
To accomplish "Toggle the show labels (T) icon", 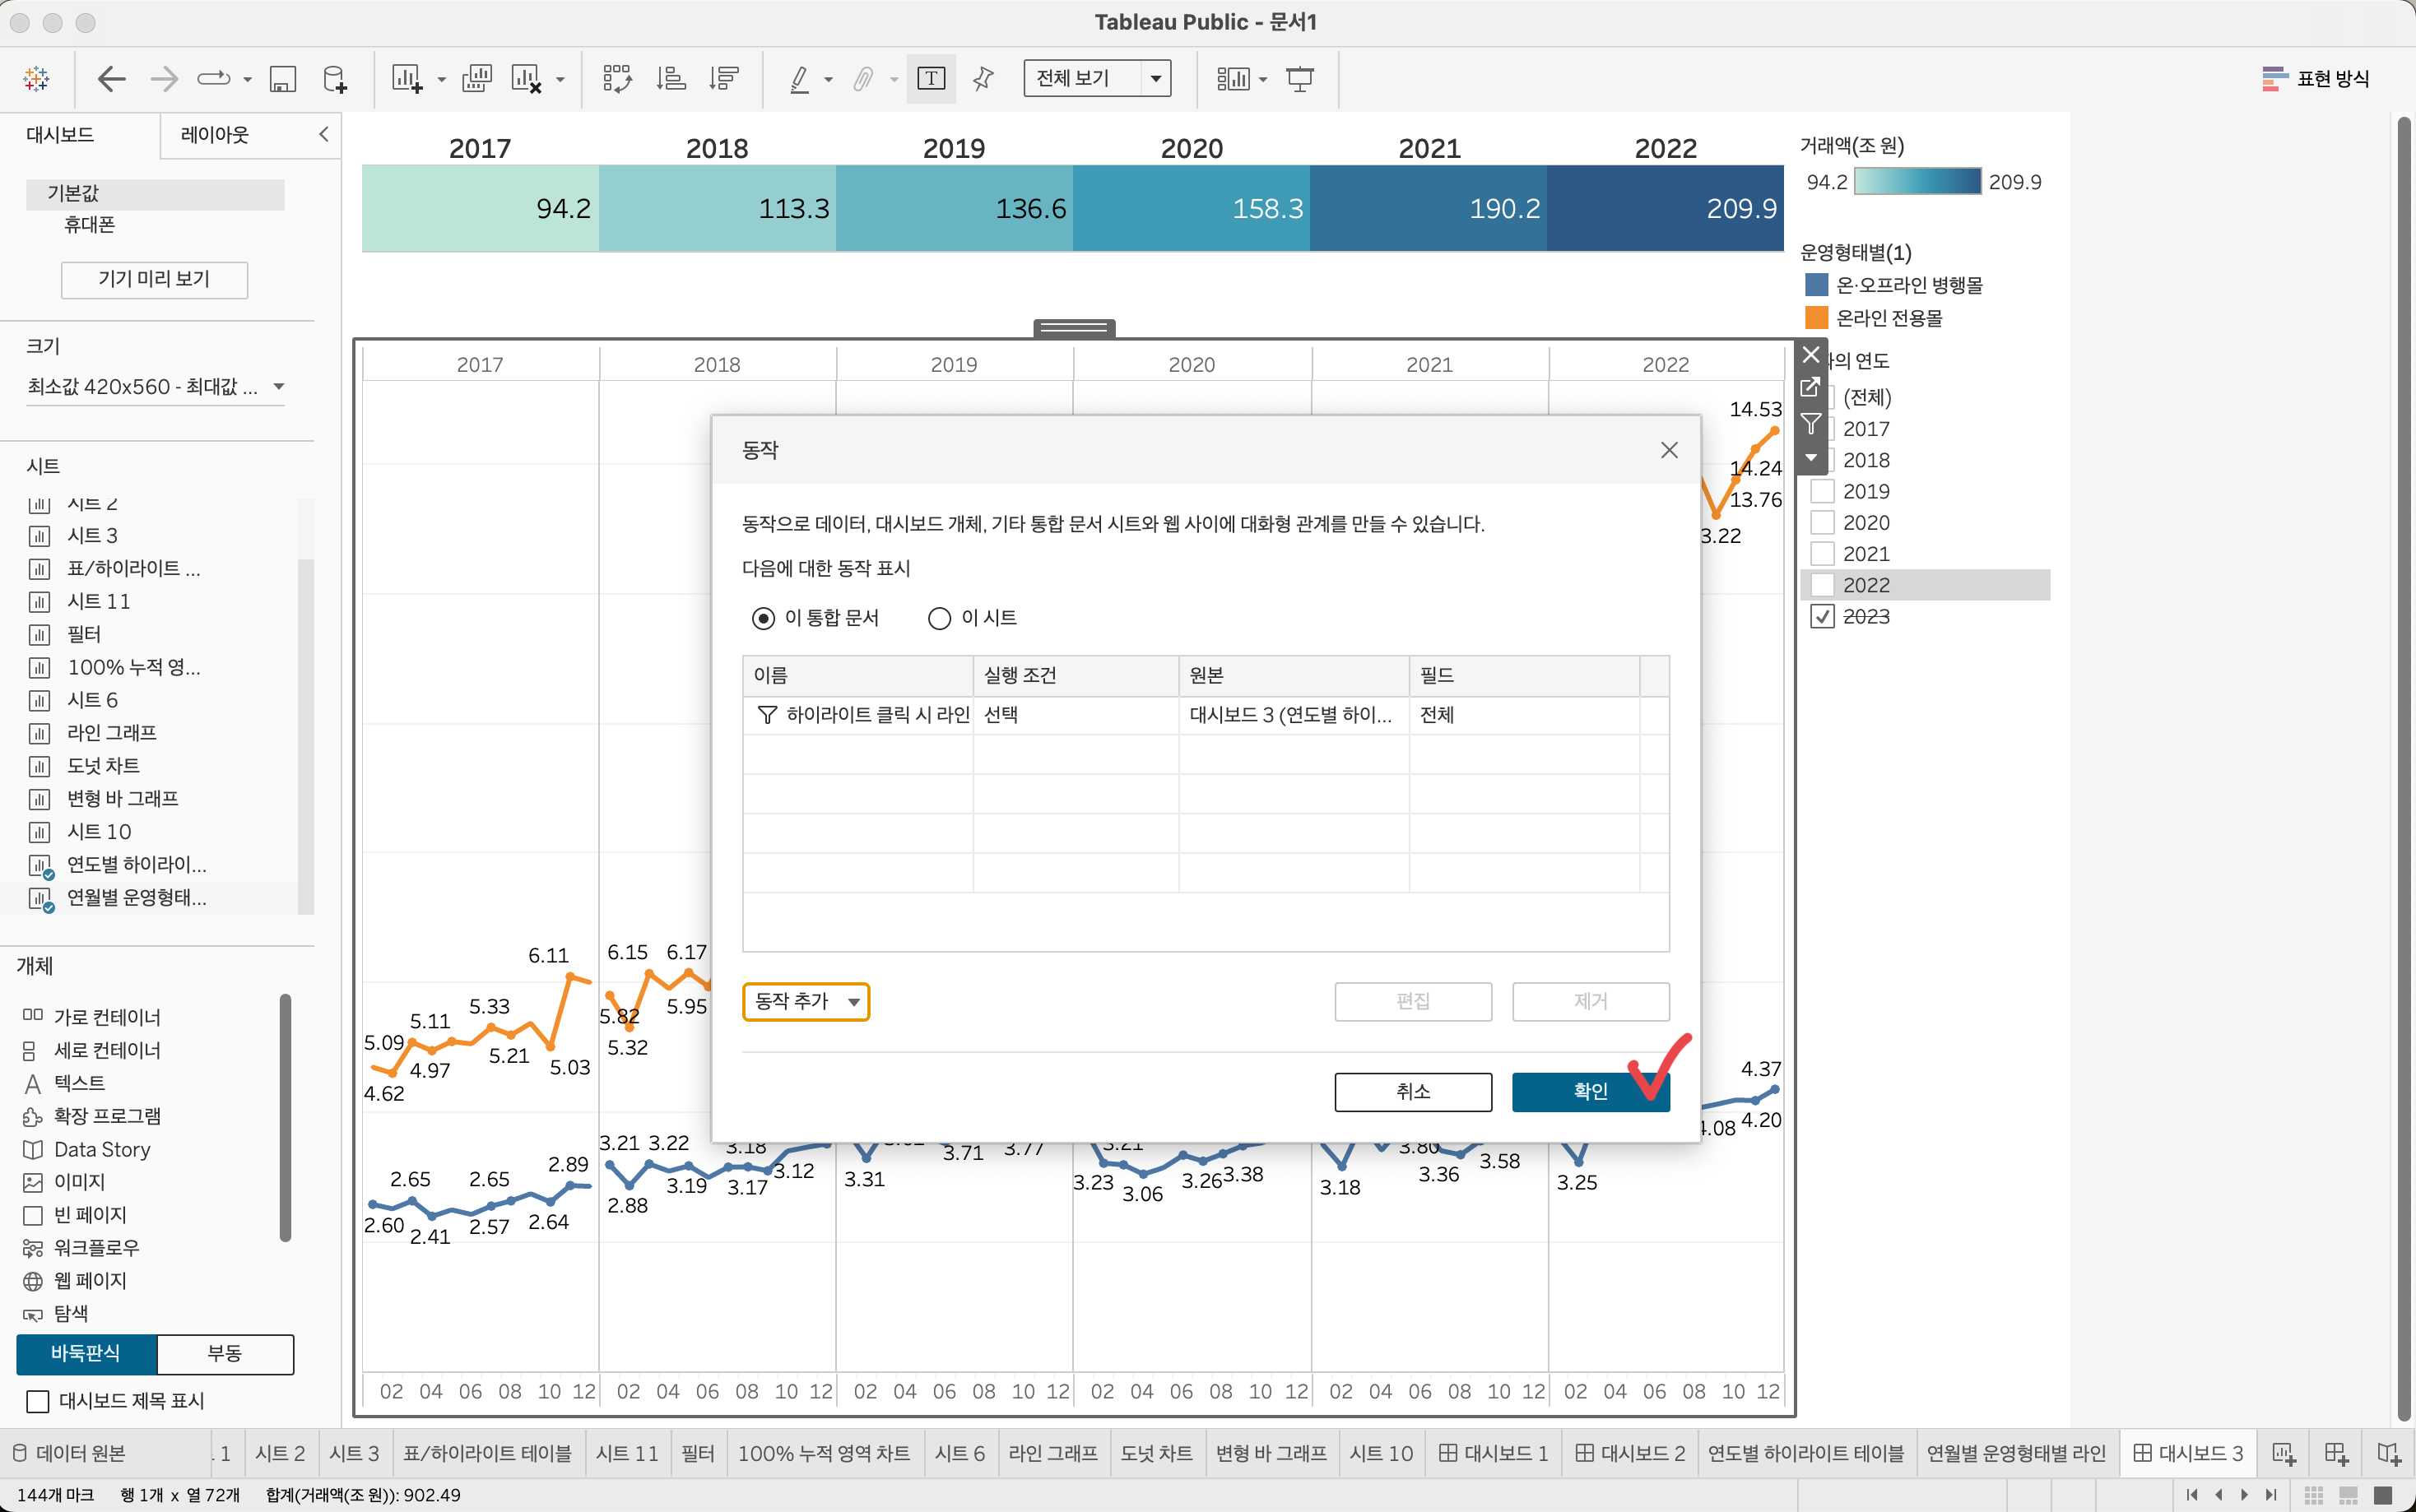I will [x=931, y=79].
